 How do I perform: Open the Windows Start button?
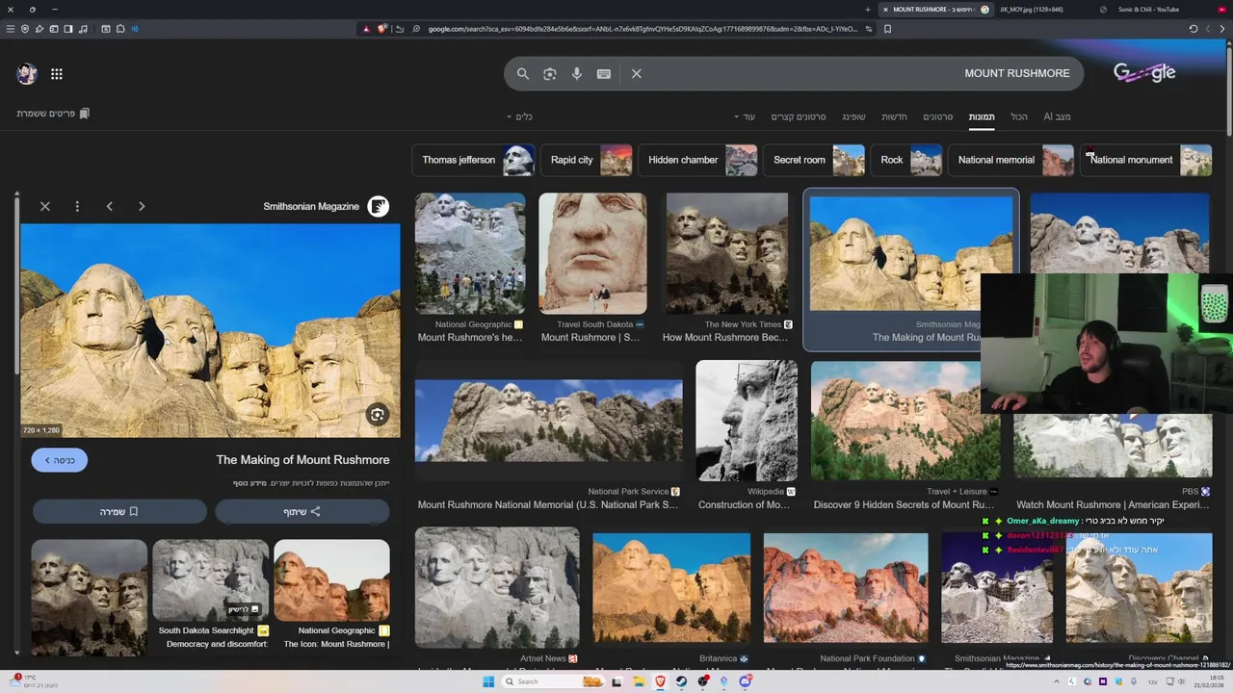[x=488, y=681]
